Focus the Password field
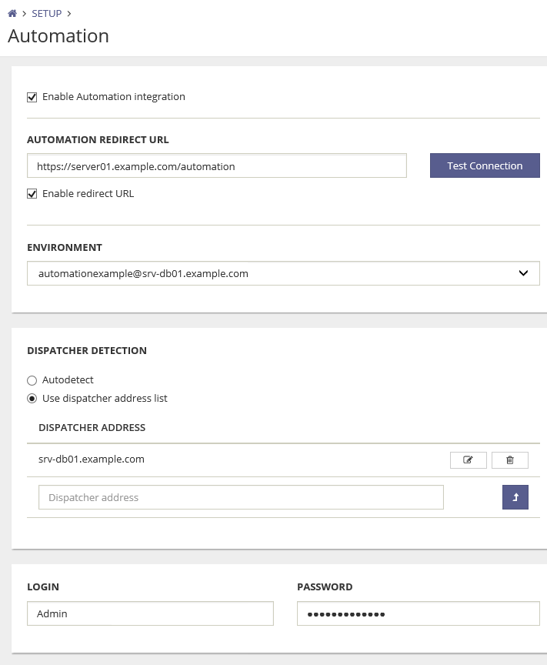The height and width of the screenshot is (665, 547). pos(418,613)
